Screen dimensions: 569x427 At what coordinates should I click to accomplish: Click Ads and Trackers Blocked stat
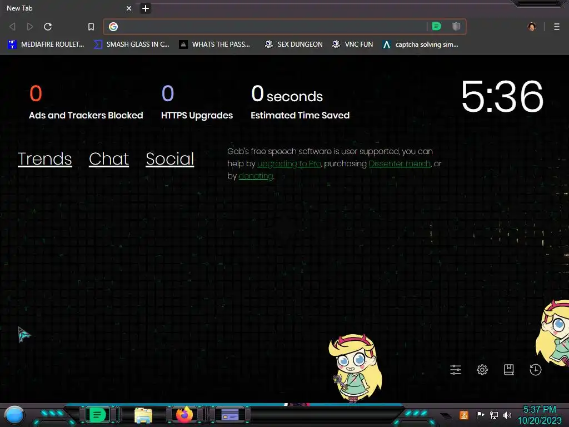coord(86,102)
